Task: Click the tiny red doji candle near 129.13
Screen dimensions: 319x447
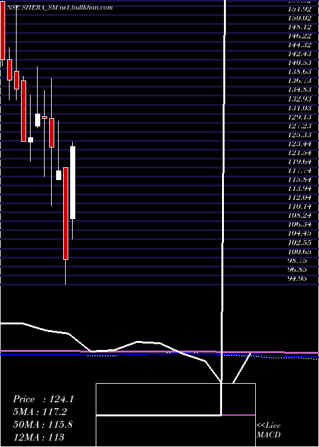Action: coord(45,117)
